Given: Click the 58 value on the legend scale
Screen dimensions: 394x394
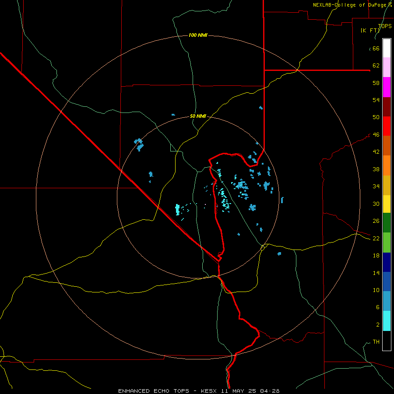Looking at the screenshot, I should click(376, 83).
